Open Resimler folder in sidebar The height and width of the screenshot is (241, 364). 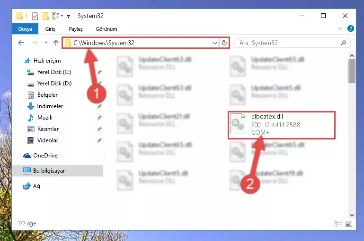(48, 129)
